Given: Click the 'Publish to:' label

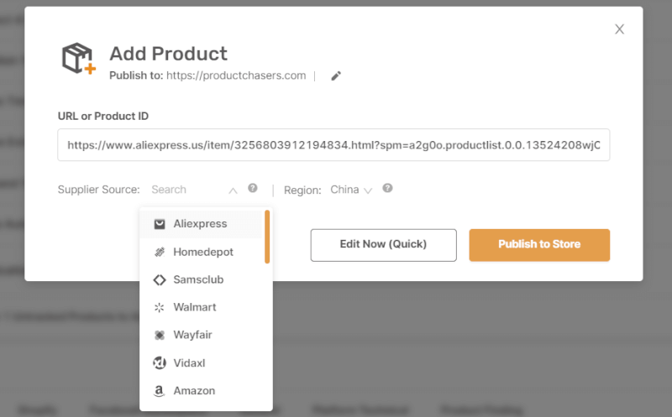Looking at the screenshot, I should (x=136, y=76).
